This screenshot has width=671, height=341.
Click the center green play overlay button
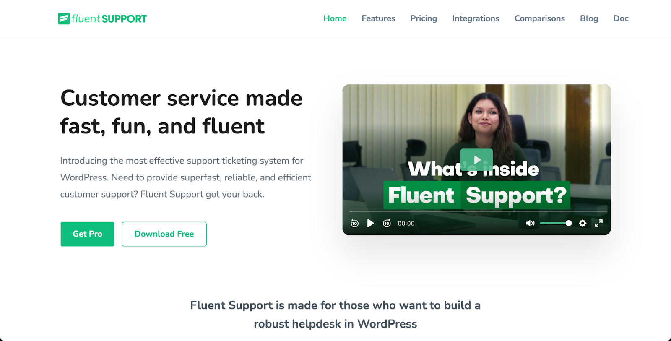coord(476,160)
